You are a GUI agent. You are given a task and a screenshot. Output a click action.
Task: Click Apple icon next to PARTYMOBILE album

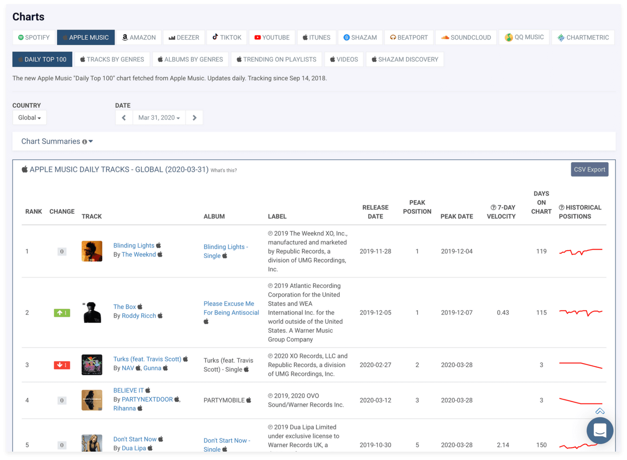[249, 400]
